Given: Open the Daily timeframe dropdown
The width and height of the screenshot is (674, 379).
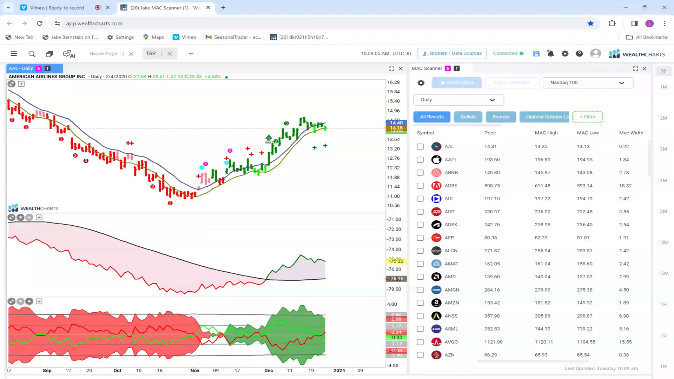Looking at the screenshot, I should point(458,100).
